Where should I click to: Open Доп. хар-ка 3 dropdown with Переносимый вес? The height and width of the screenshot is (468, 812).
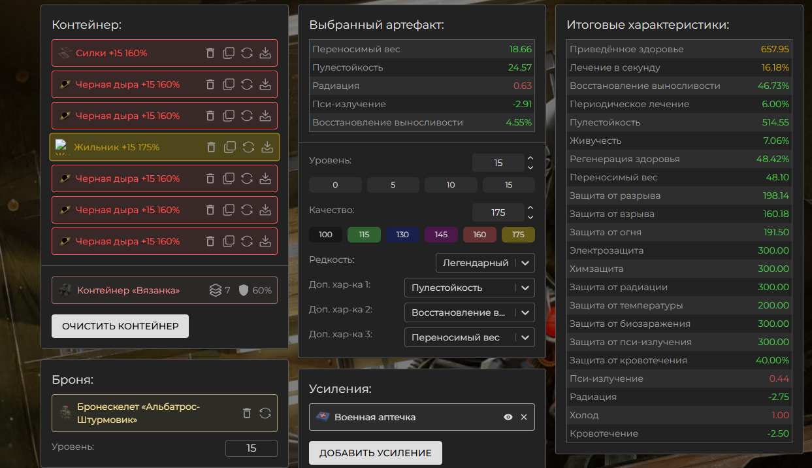coord(469,337)
